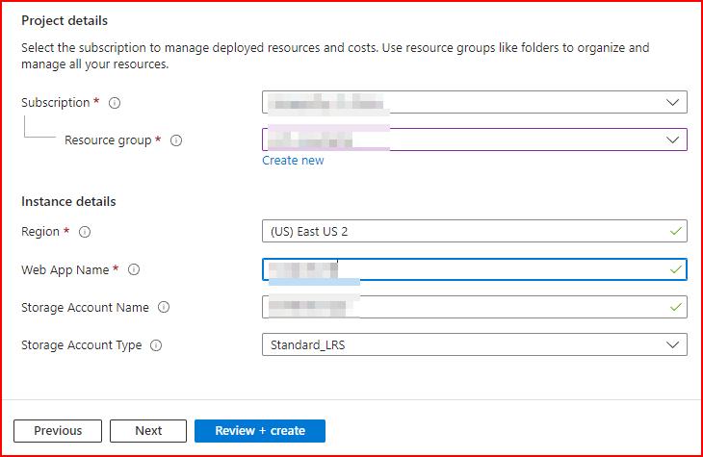Expand the Standard_LRS storage type dropdown

tap(672, 344)
